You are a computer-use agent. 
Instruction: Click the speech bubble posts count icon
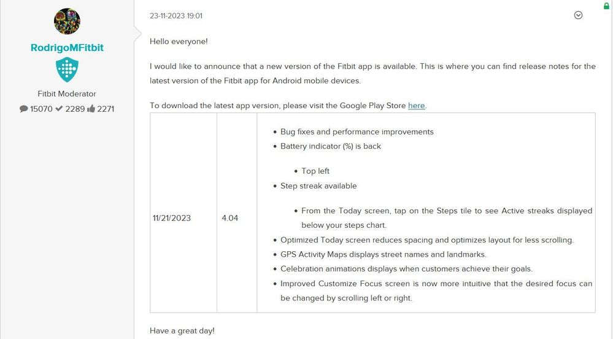(x=23, y=109)
